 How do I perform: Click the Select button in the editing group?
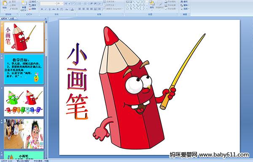[184, 9]
